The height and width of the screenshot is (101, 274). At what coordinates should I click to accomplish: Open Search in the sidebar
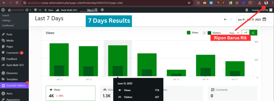pyautogui.click(x=6, y=15)
